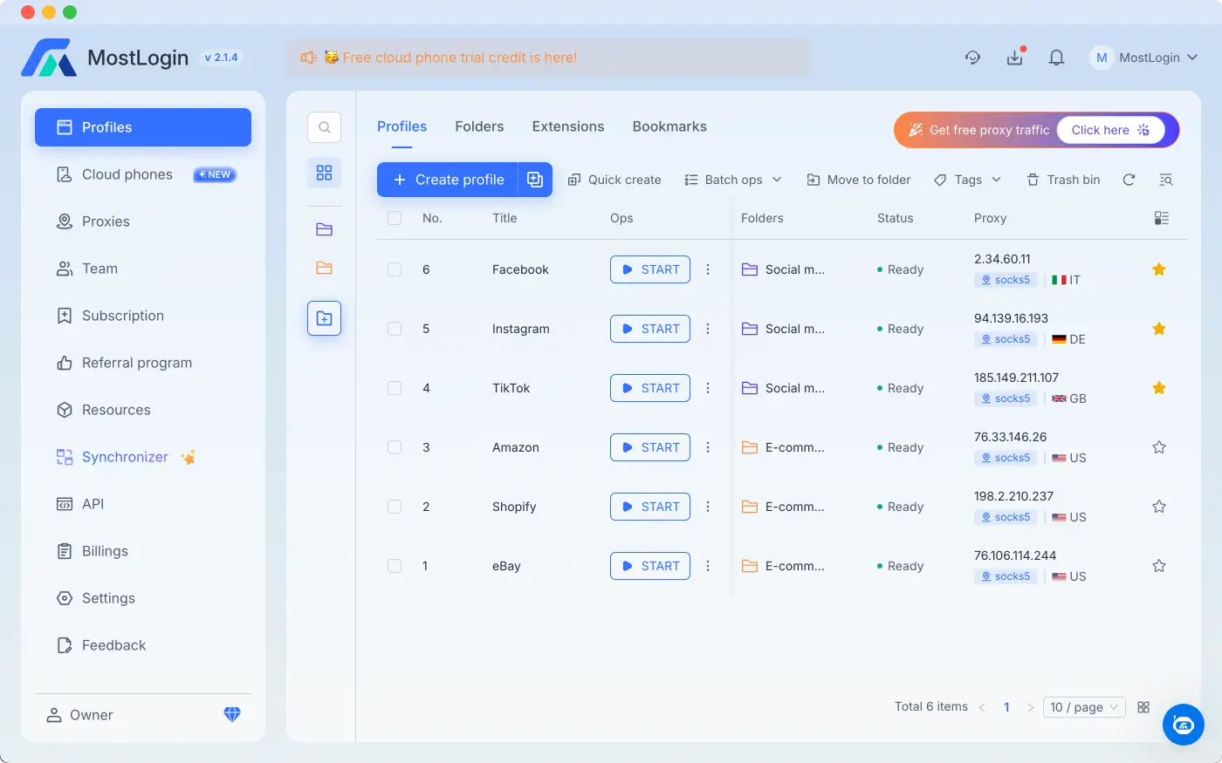Open Cloud phones in the sidebar
Viewport: 1222px width, 763px height.
click(x=143, y=174)
